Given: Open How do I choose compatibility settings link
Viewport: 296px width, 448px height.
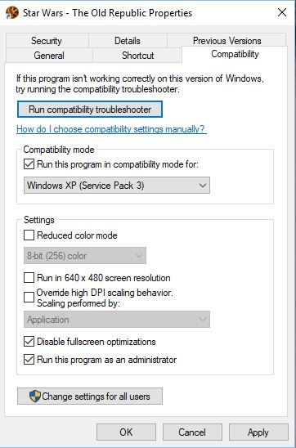Looking at the screenshot, I should tap(111, 129).
